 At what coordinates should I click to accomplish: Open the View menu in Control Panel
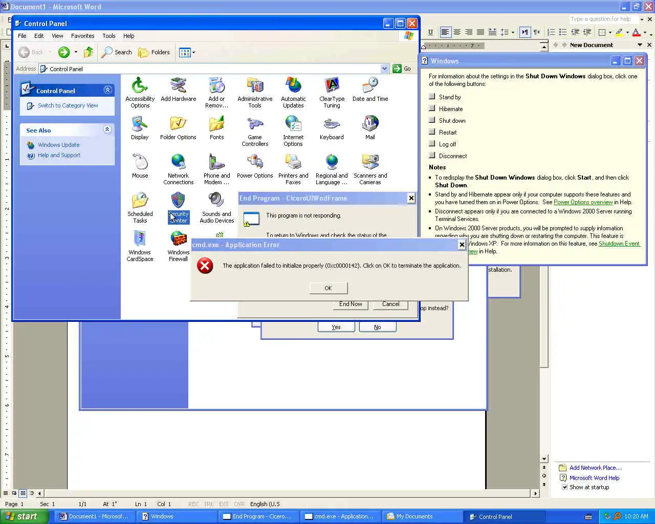(57, 36)
